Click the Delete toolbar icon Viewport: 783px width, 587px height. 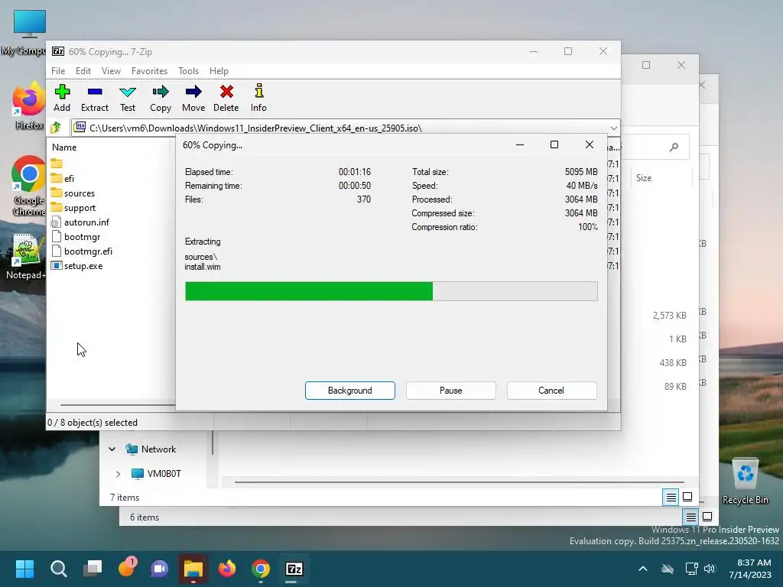point(226,98)
